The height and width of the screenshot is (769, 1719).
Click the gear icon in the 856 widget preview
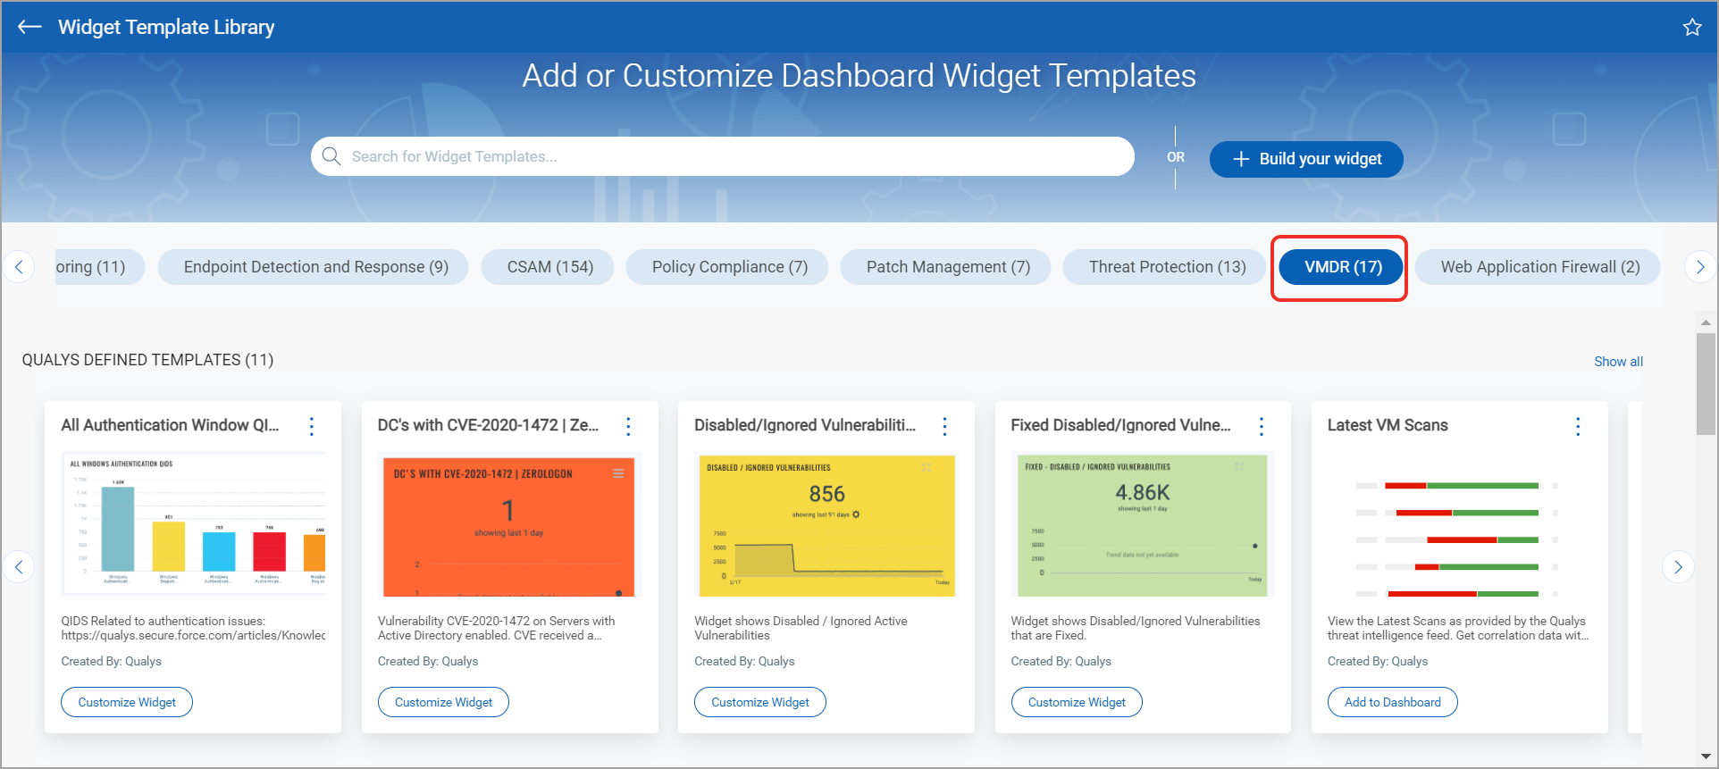tap(856, 514)
